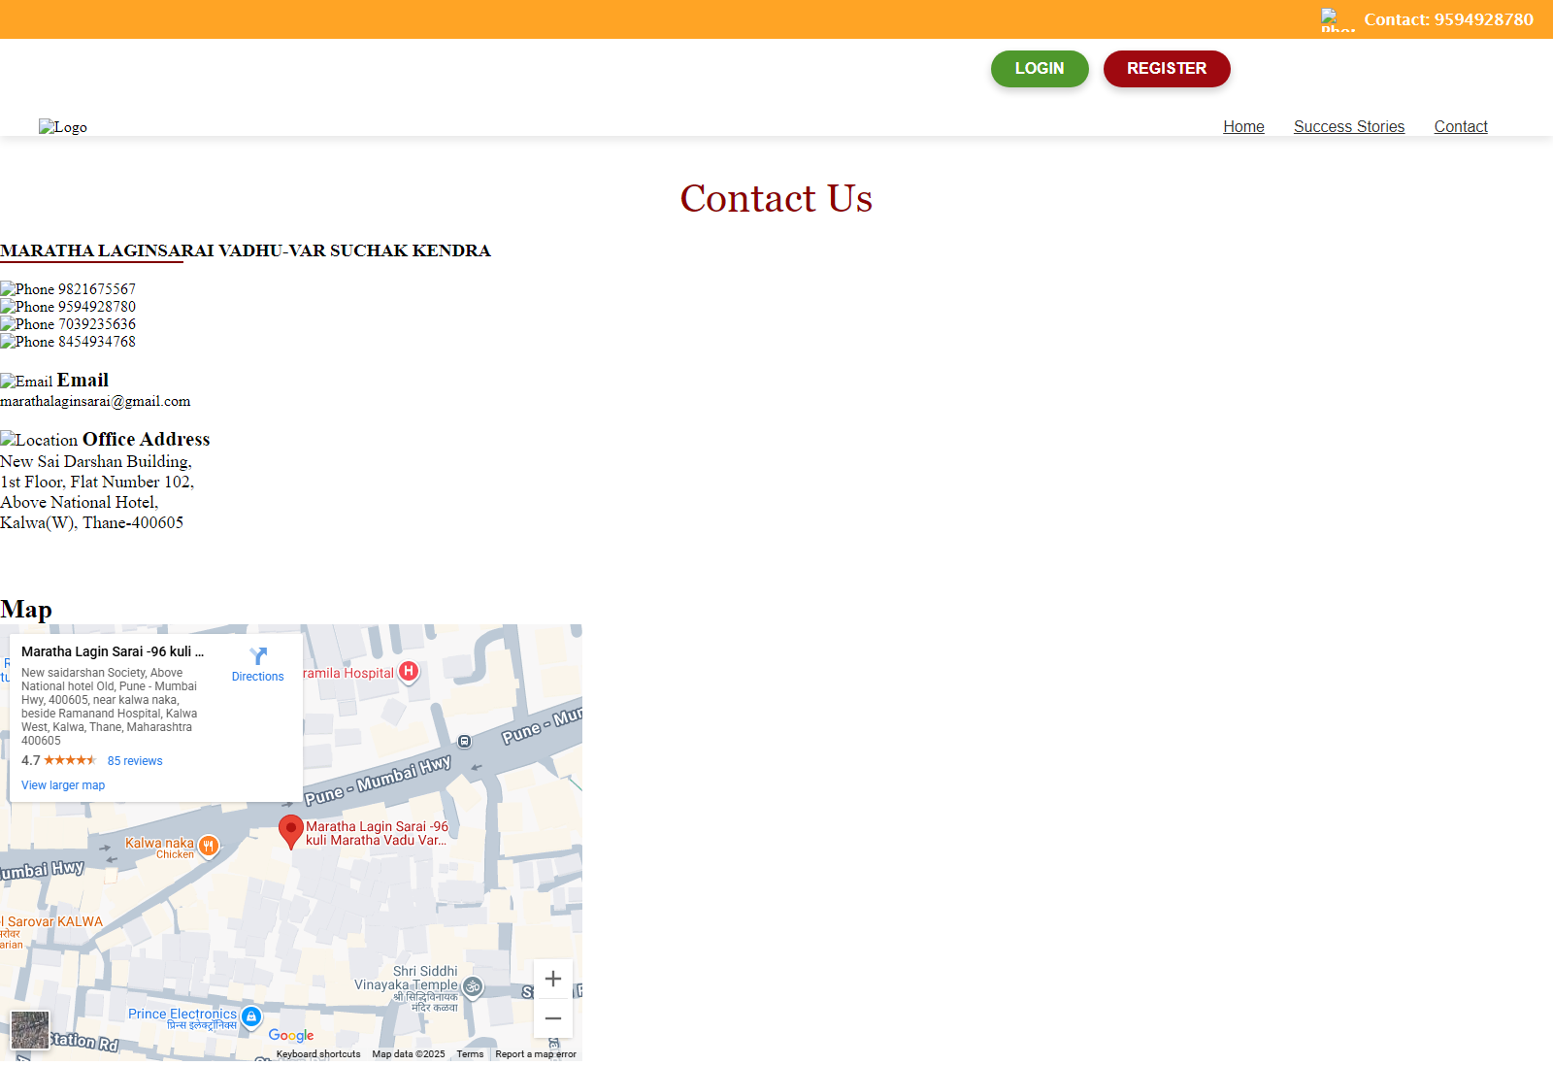Click the Pramila Hospital marker icon
Viewport: 1553px width, 1066px height.
click(409, 672)
